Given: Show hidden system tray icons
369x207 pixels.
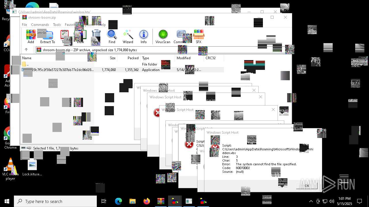Looking at the screenshot, I should pos(311,201).
